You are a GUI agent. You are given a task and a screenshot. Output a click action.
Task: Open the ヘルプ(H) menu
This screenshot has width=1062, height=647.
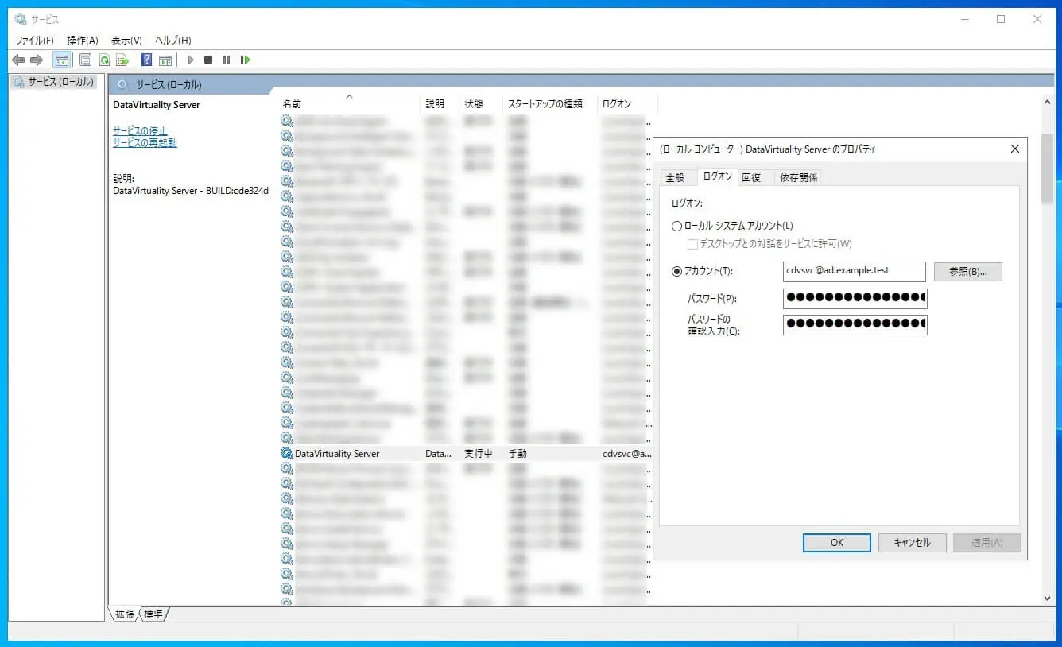point(172,40)
